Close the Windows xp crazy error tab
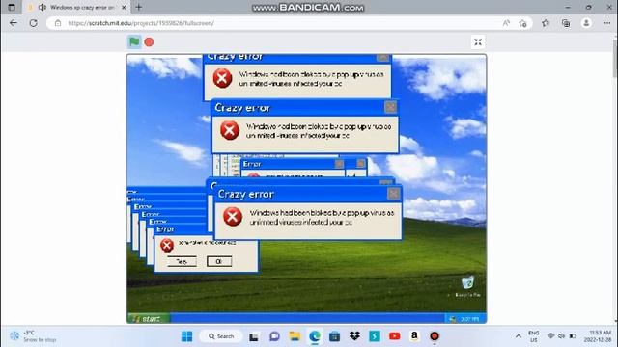The height and width of the screenshot is (347, 618). tap(124, 8)
